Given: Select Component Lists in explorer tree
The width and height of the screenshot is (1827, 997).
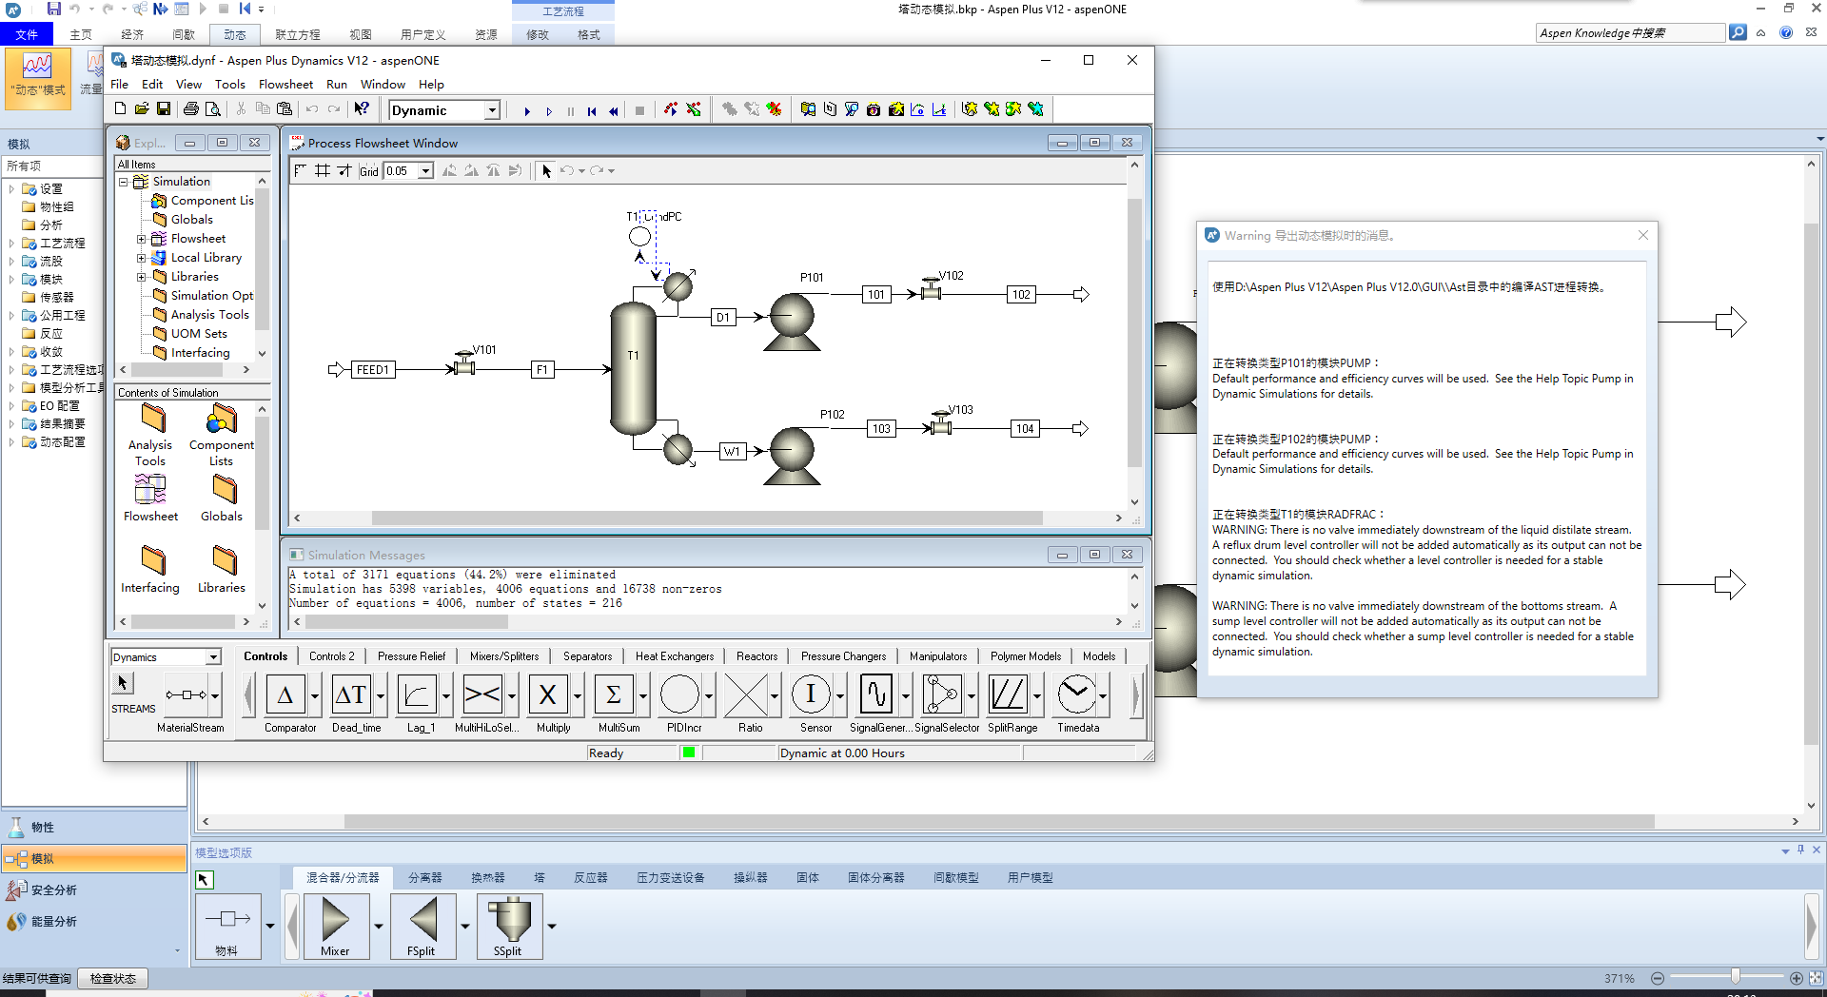Looking at the screenshot, I should click(203, 201).
